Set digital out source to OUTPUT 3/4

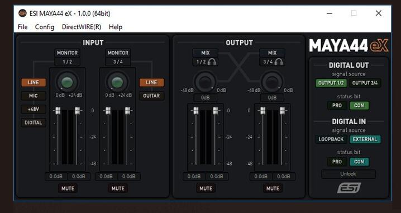[365, 83]
